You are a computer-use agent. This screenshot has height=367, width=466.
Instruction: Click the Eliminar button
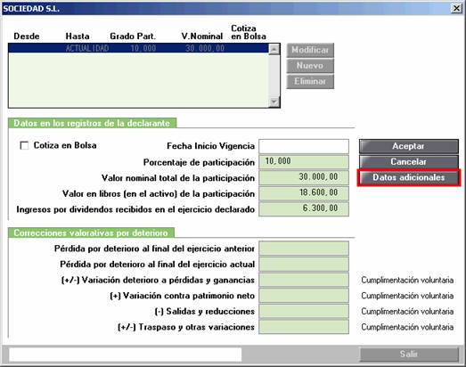pos(310,81)
